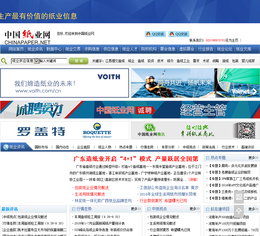The image size is (260, 236).
Task: Select the 专家分析 sub-tab
Action: 168,147
